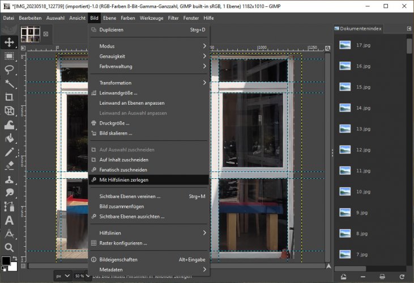Select the Warp Transform tool
The image size is (414, 283).
pos(9,125)
